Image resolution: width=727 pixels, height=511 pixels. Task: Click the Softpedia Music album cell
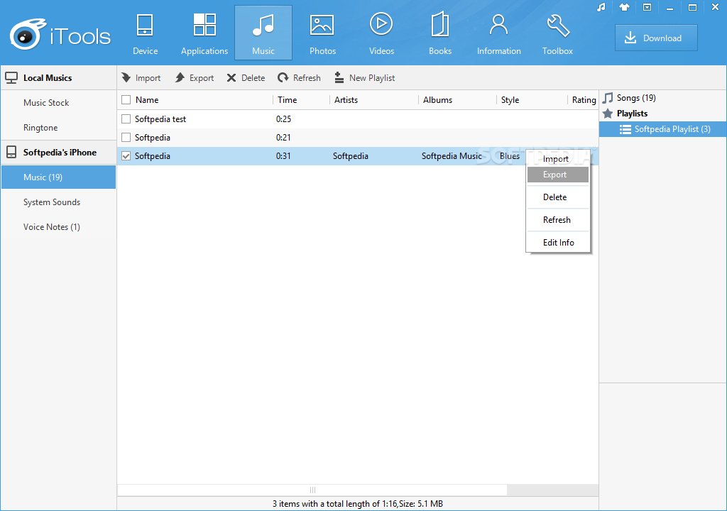pyautogui.click(x=452, y=156)
